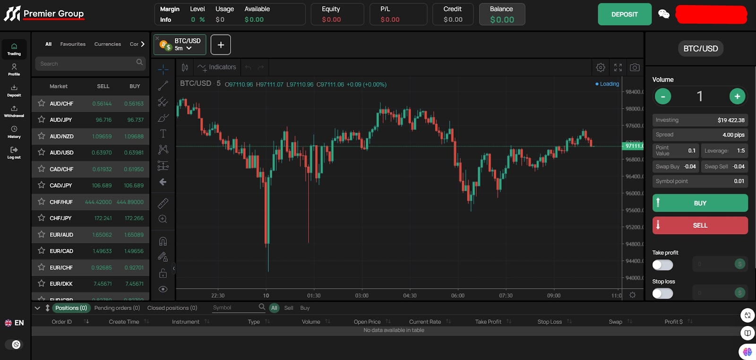
Task: Open the Pending orders (0) tab
Action: click(x=117, y=308)
